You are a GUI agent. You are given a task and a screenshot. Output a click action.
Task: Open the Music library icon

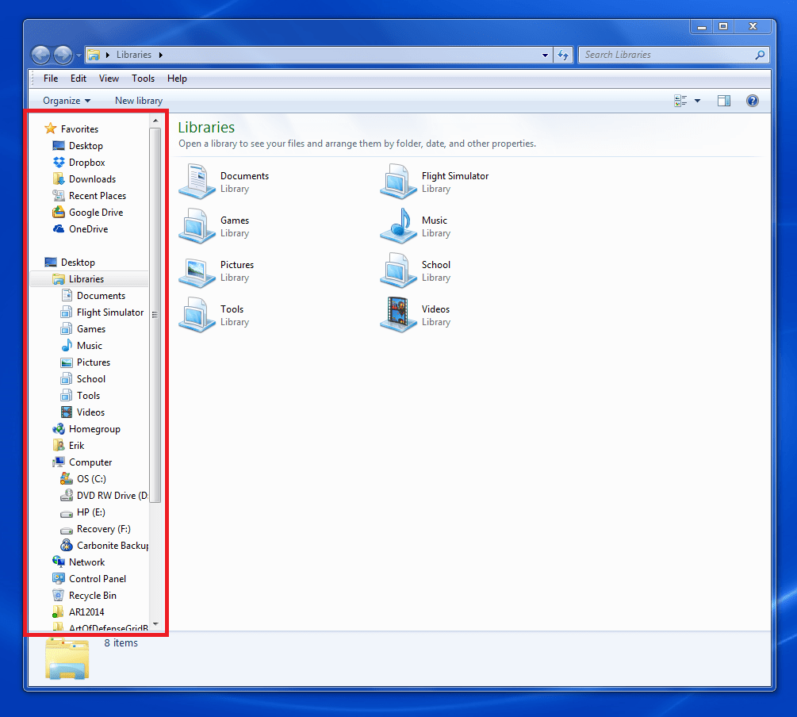(x=398, y=225)
